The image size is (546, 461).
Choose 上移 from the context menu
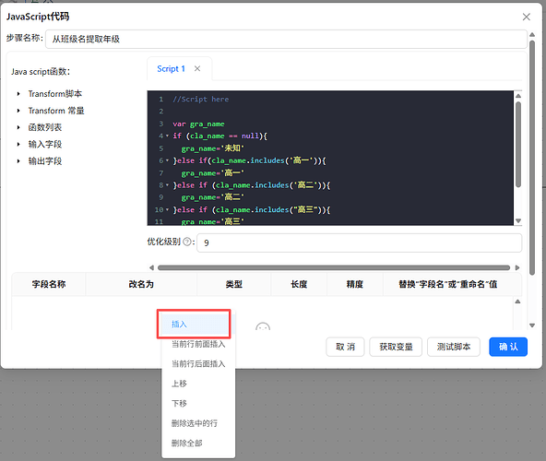(x=198, y=384)
